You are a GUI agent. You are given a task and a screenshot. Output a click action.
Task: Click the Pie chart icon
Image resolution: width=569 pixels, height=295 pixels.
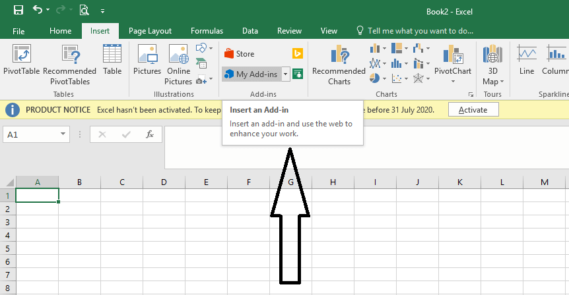tap(374, 78)
